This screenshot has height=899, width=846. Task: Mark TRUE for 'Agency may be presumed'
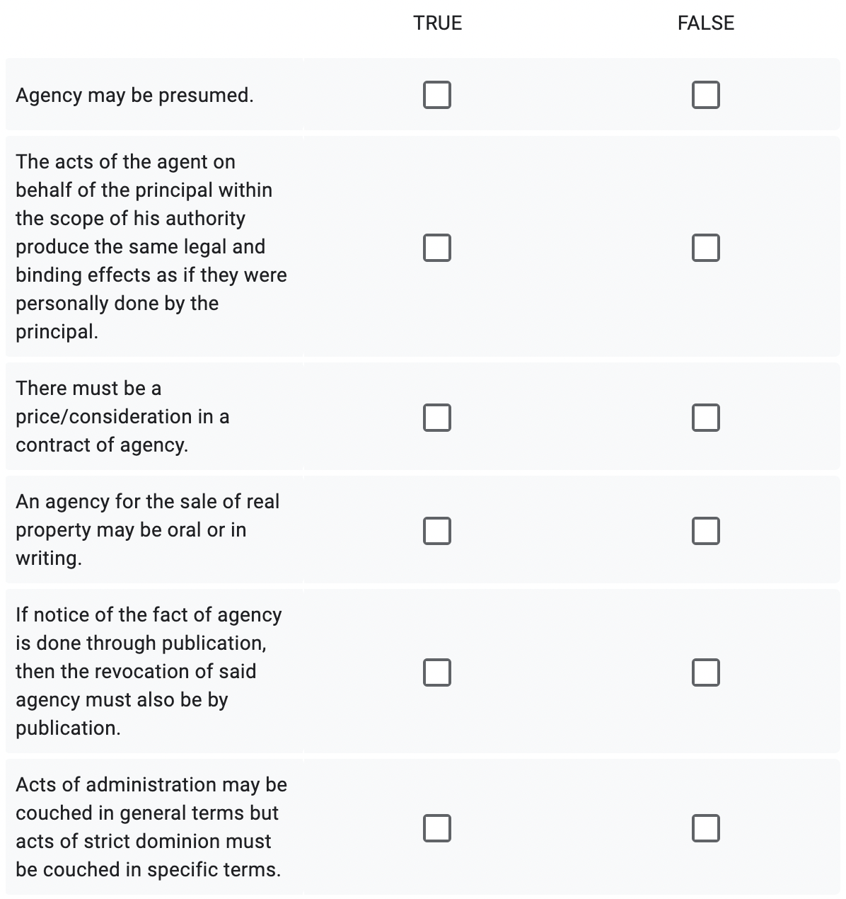pos(437,95)
